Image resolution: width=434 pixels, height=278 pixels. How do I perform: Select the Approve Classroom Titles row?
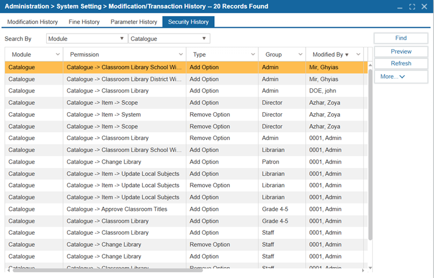(186, 209)
